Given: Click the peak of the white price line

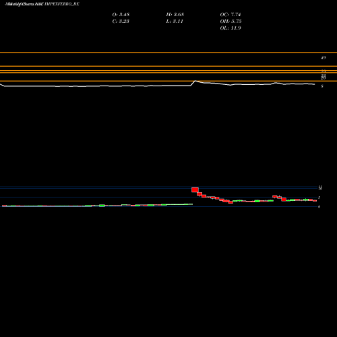Looking at the screenshot, I should (195, 81).
